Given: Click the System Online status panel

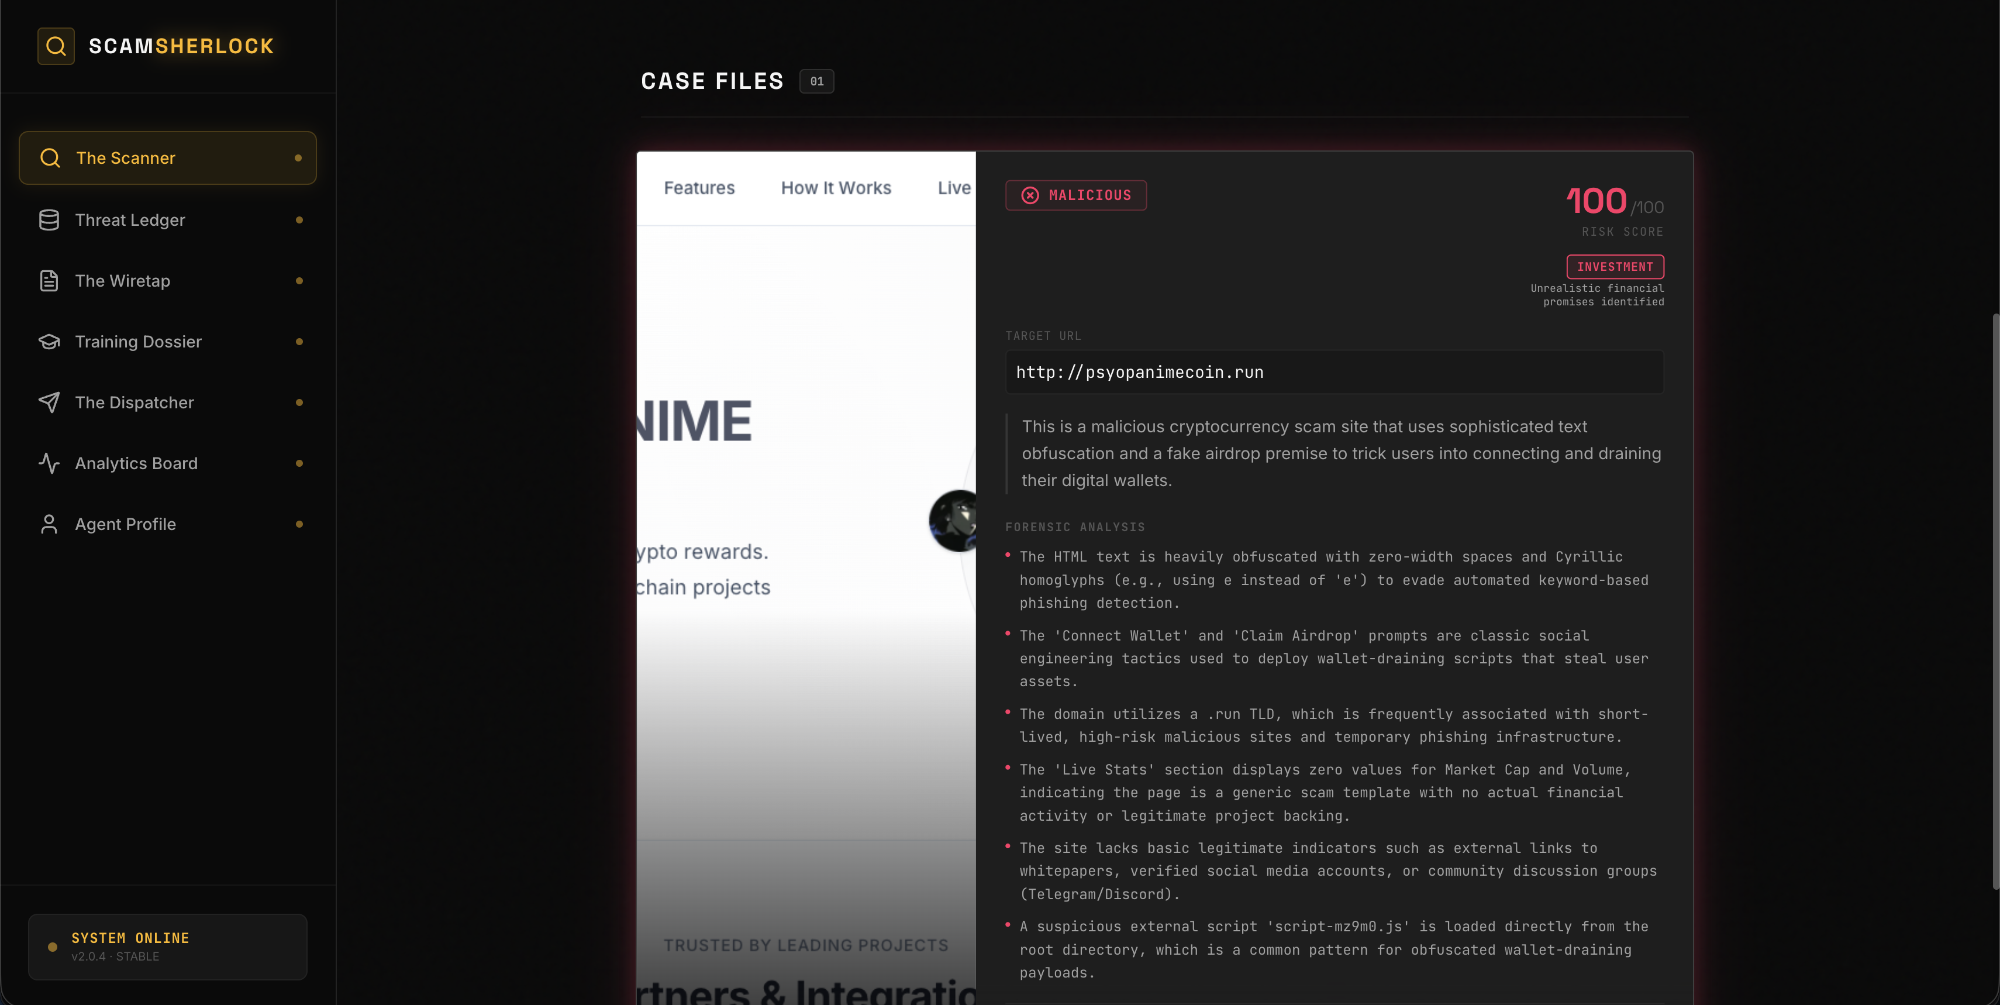Looking at the screenshot, I should click(x=168, y=947).
